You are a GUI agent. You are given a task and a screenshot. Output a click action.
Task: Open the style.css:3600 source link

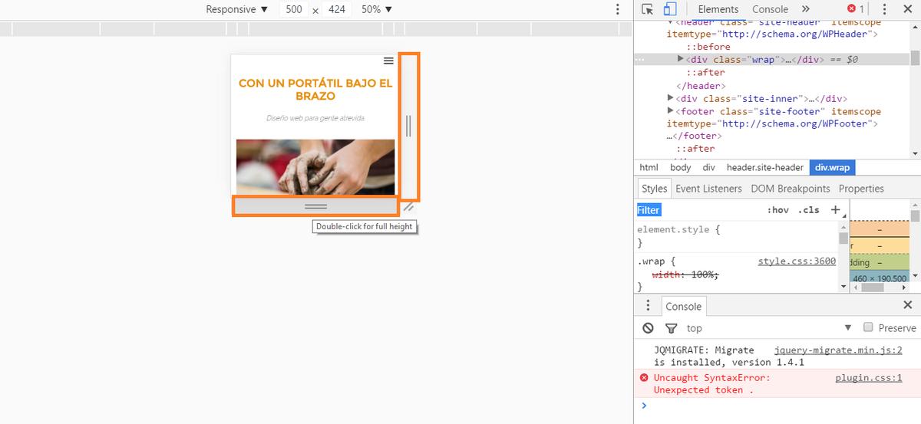796,261
